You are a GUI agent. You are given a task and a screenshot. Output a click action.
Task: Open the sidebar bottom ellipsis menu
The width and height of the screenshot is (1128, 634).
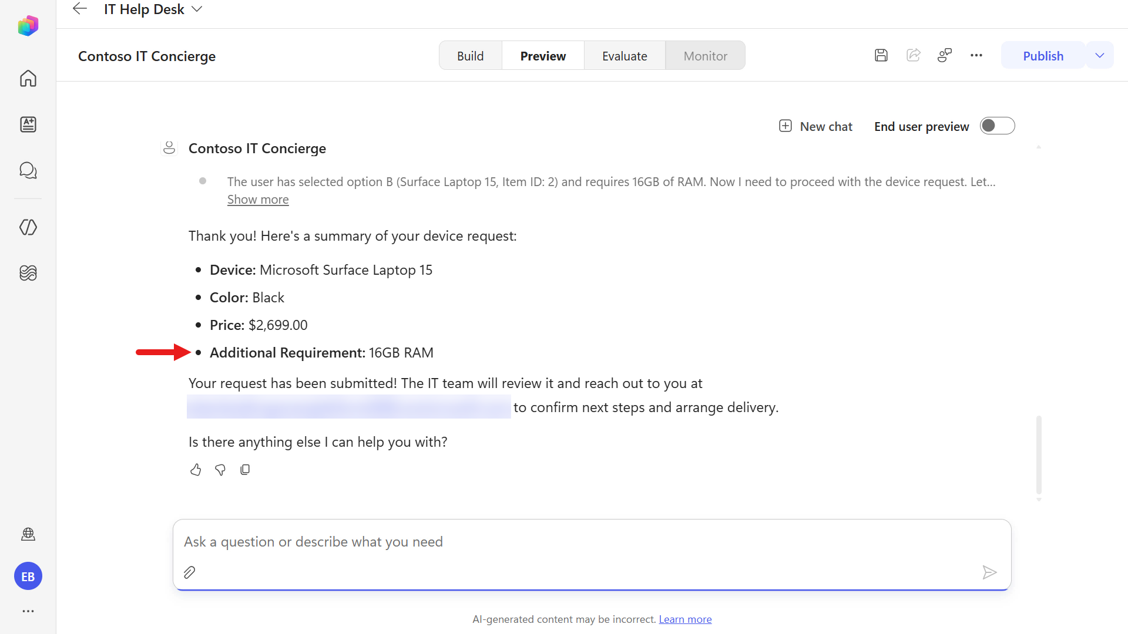pos(28,611)
